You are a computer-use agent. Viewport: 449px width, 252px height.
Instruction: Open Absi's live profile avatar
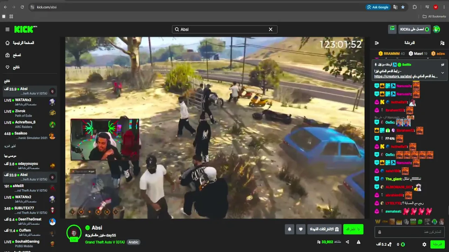(x=74, y=233)
